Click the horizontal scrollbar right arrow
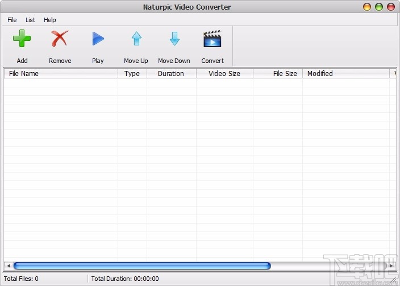This screenshot has width=400, height=286. point(391,266)
